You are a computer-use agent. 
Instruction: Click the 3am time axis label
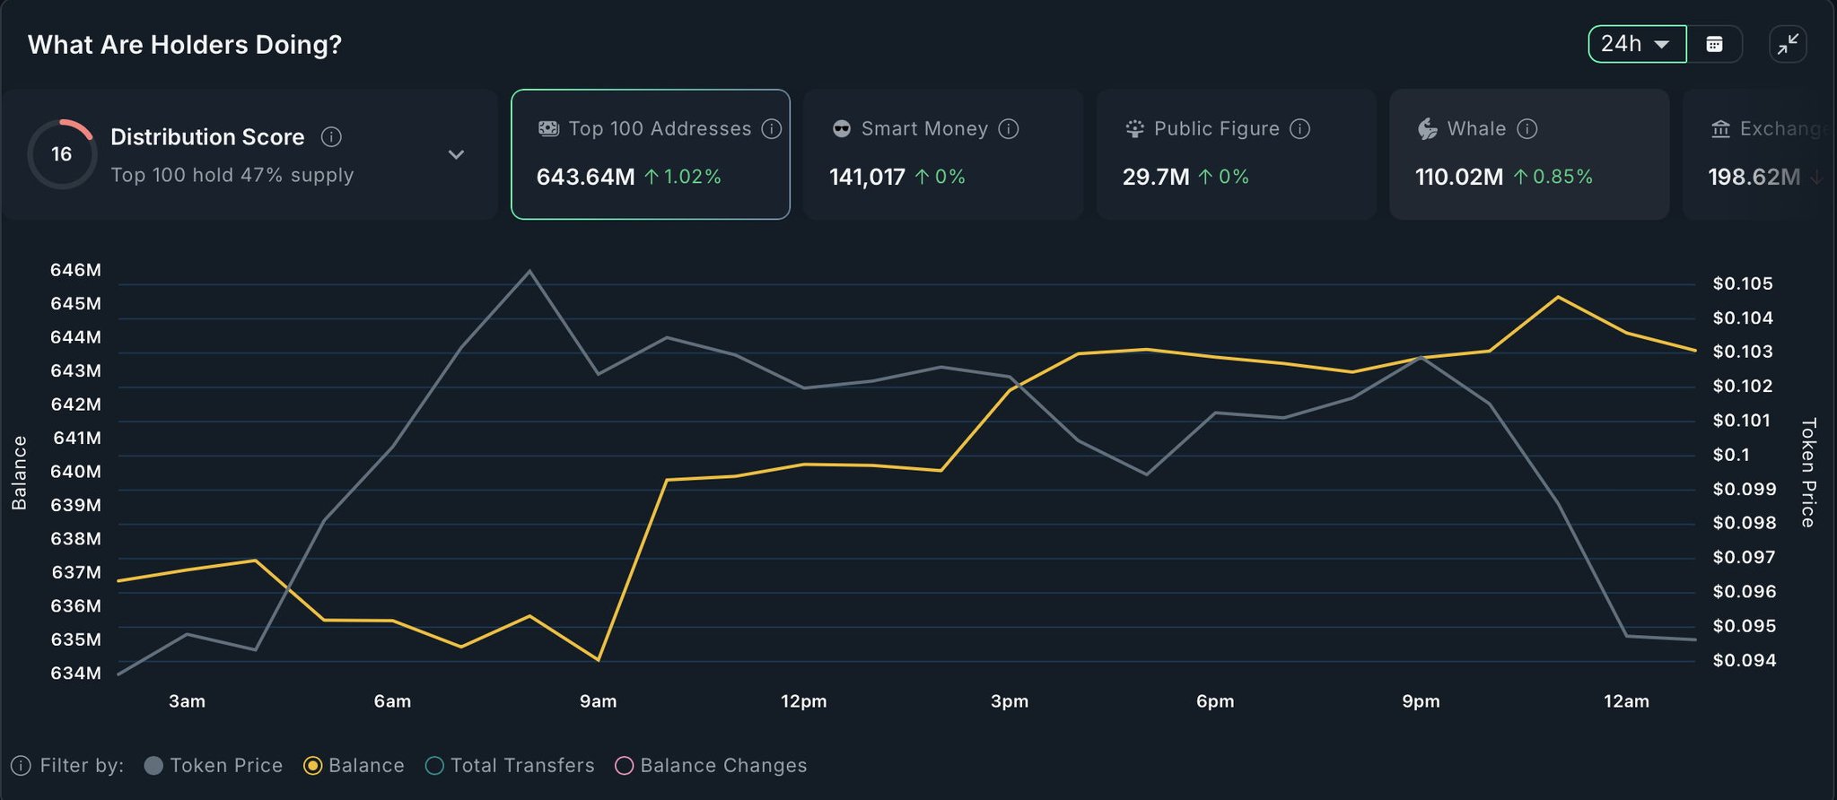coord(187,701)
